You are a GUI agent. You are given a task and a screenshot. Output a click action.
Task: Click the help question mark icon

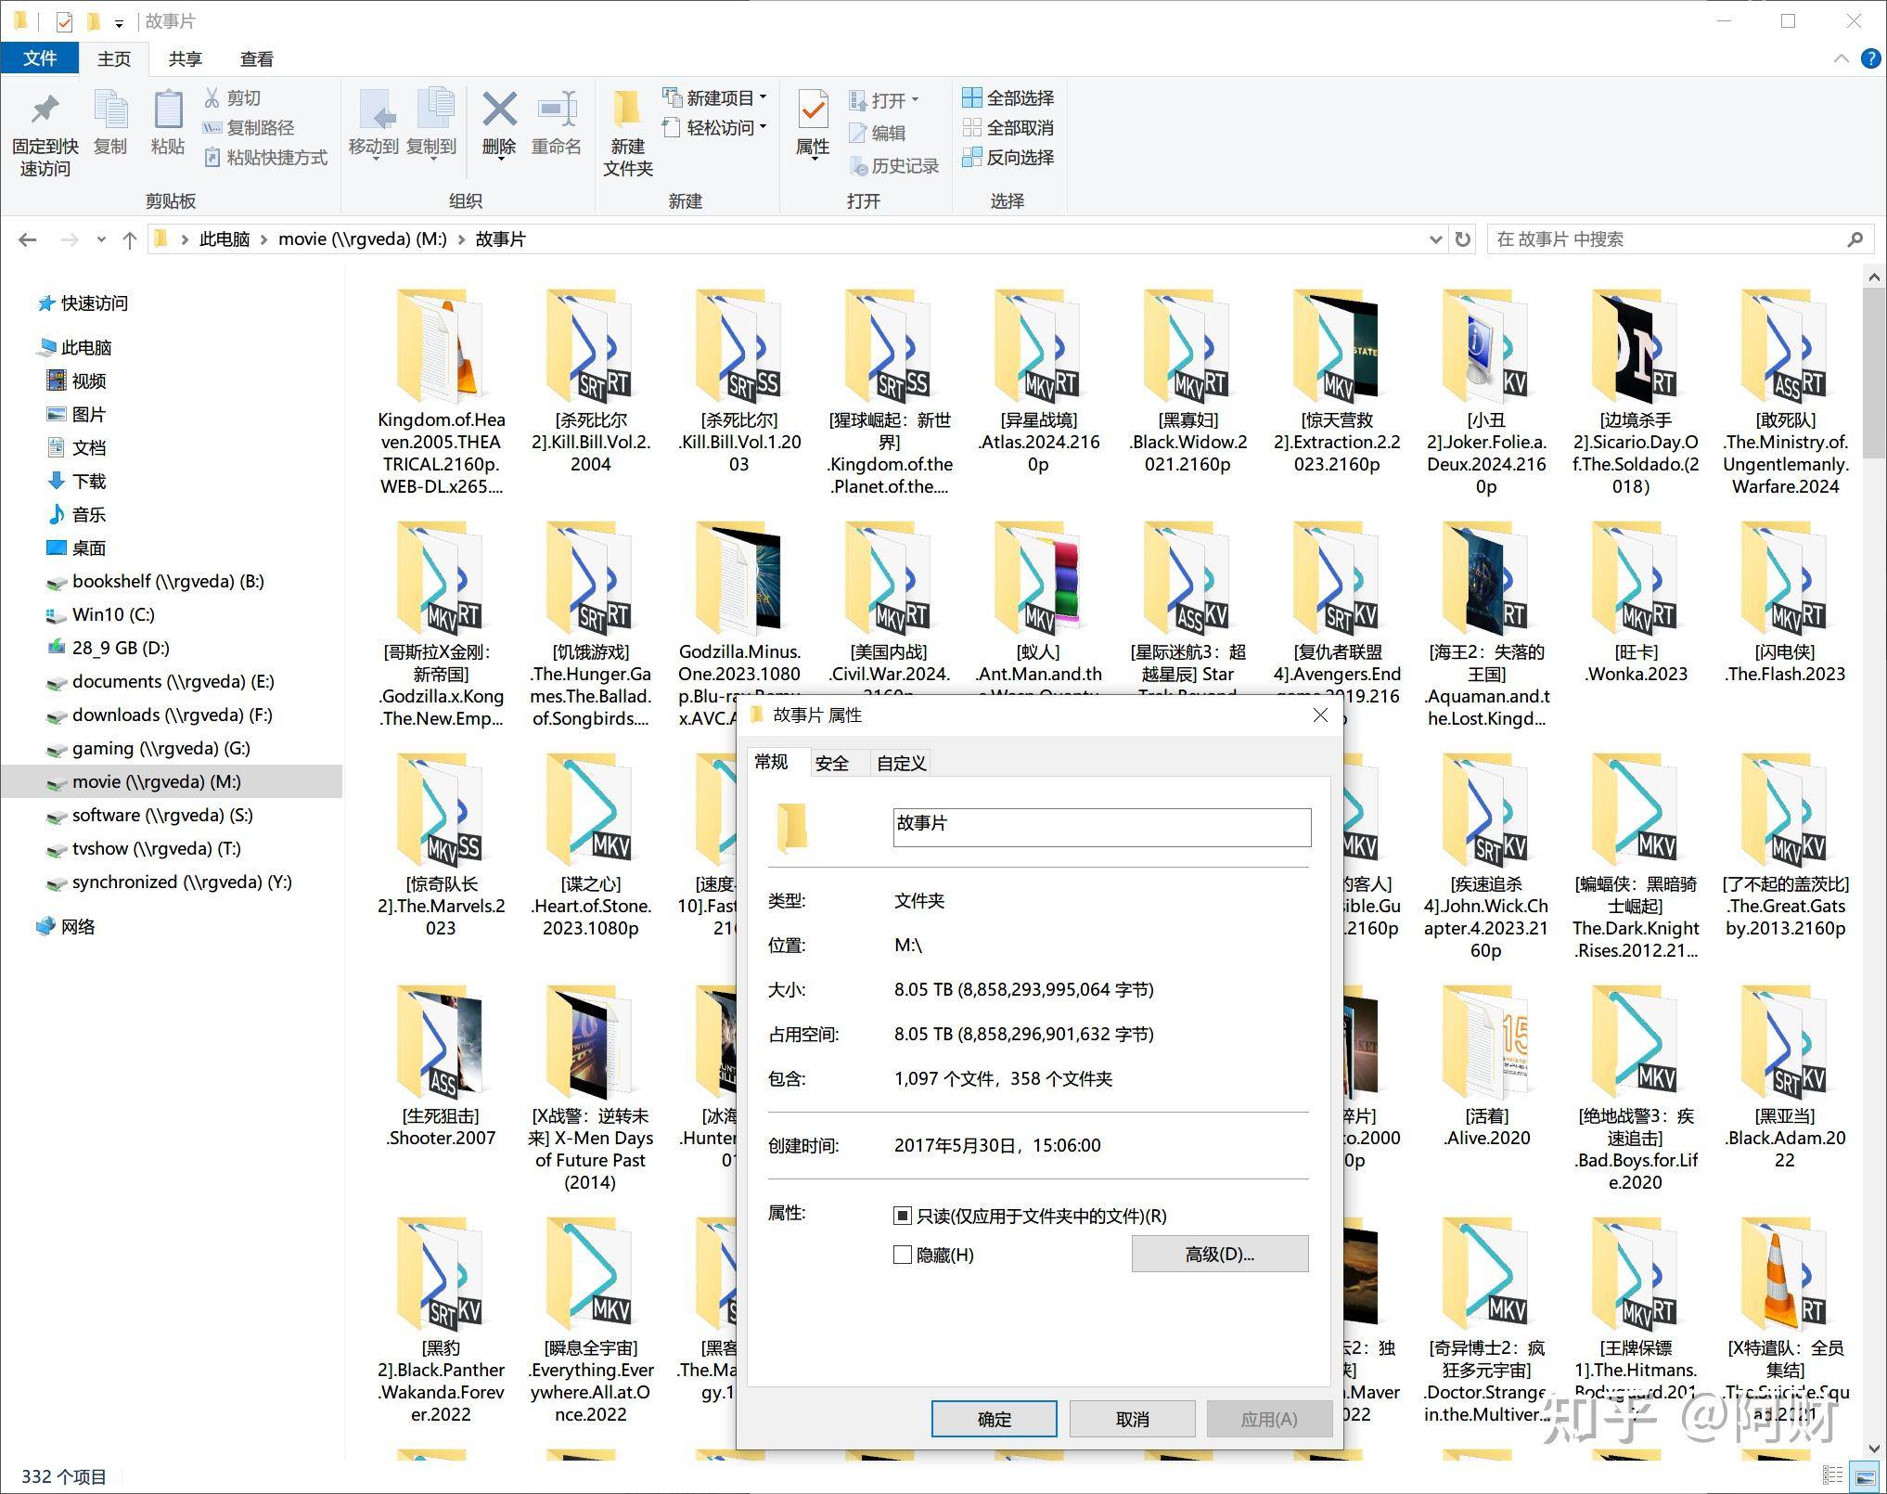pyautogui.click(x=1869, y=58)
